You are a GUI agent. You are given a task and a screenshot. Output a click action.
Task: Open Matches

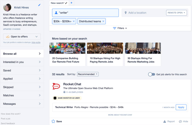pos(22,95)
